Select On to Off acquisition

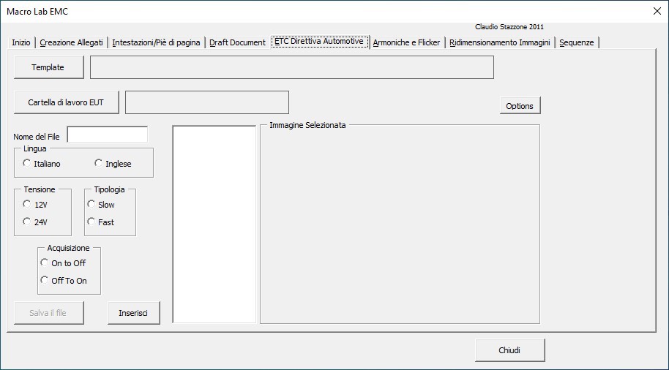(45, 263)
